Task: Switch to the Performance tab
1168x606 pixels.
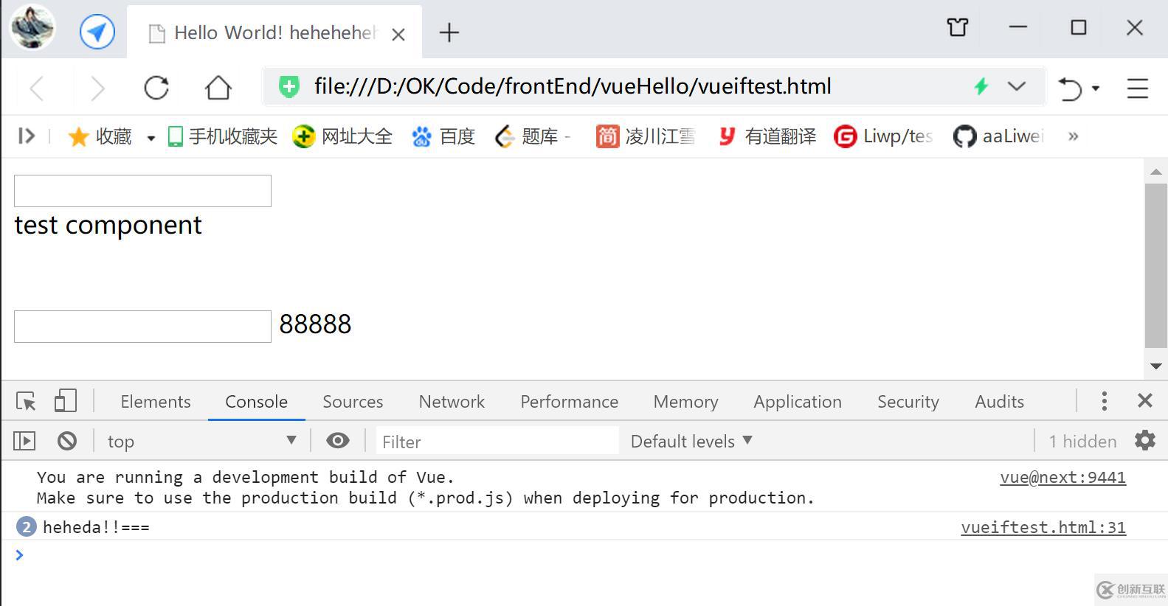Action: pyautogui.click(x=569, y=402)
